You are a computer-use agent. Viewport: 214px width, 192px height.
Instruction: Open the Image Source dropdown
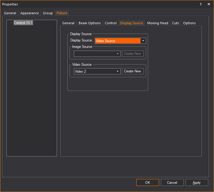point(97,54)
